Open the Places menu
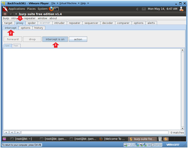 (x=31, y=9)
